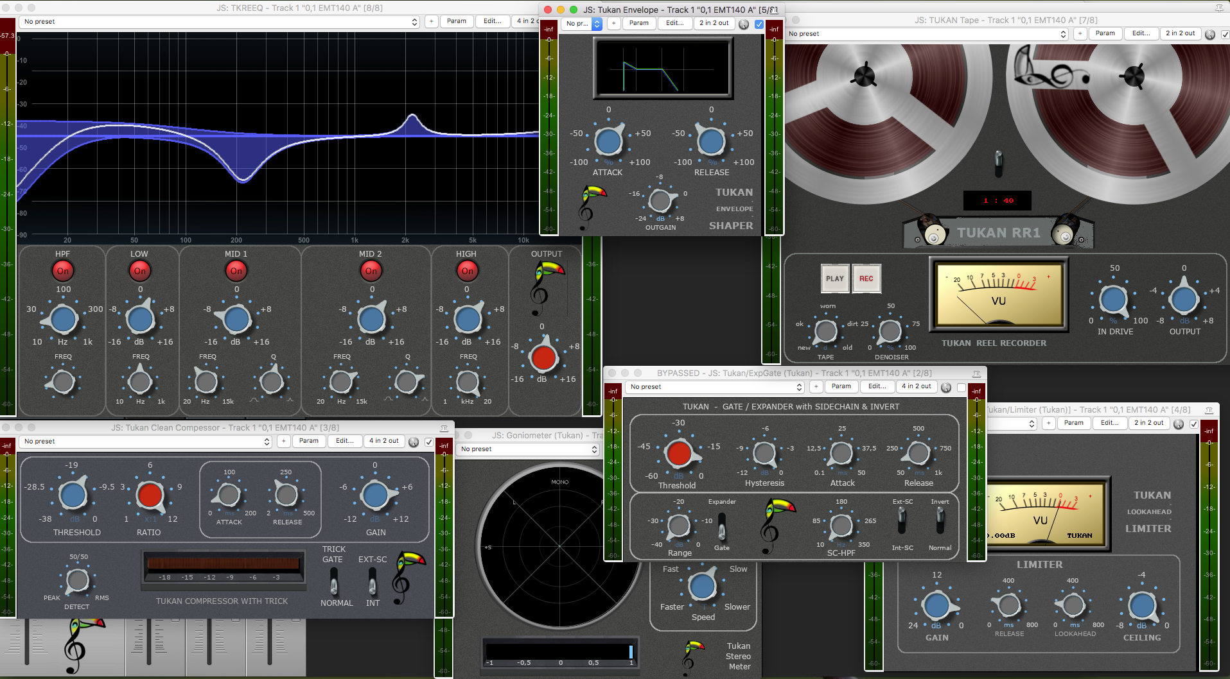The image size is (1230, 679).
Task: Enable the ExpGate plugin bypass checkbox
Action: point(962,387)
